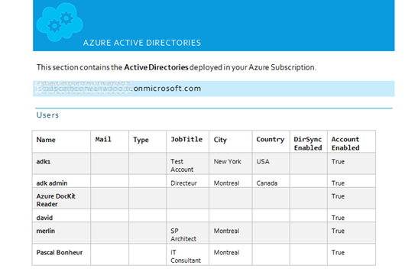
Task: Click the New York city cell
Action: coord(228,161)
